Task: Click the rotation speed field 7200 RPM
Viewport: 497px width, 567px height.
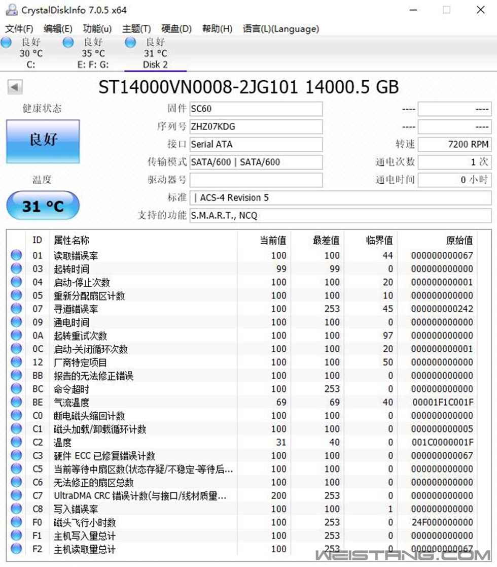Action: 455,144
